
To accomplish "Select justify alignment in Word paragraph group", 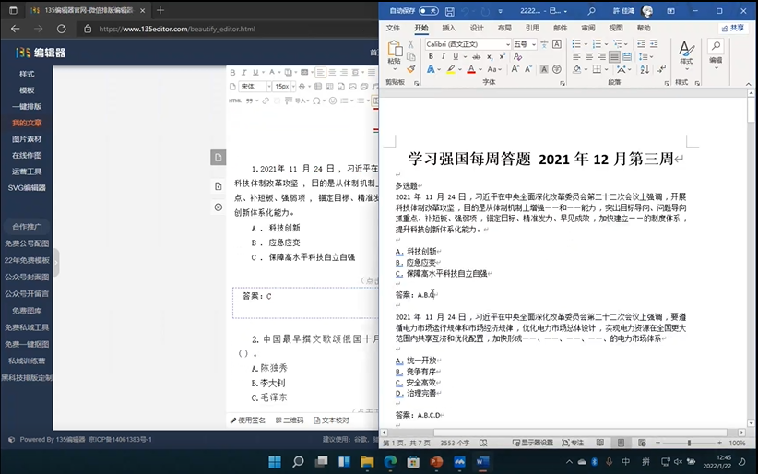I will click(x=615, y=57).
